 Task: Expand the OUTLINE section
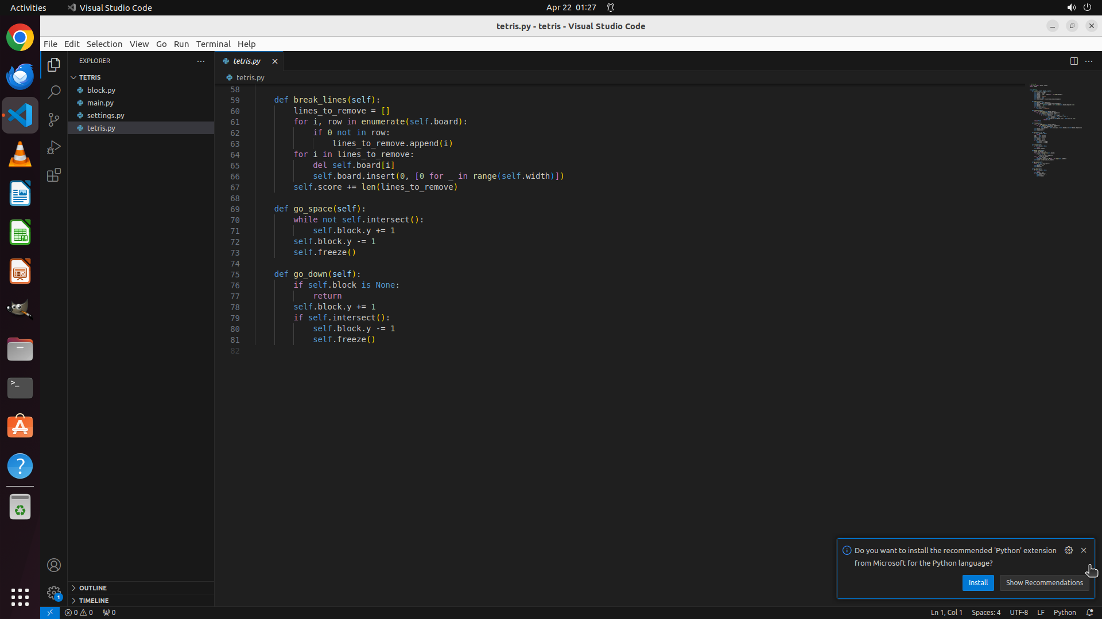click(x=92, y=588)
